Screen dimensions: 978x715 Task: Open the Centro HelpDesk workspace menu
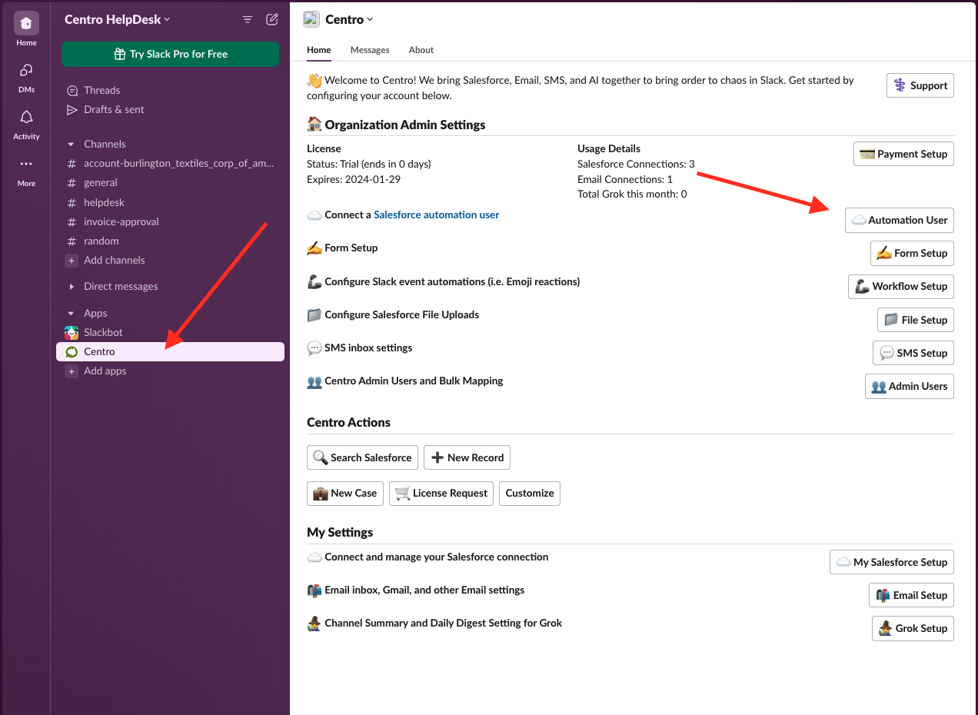pos(116,19)
